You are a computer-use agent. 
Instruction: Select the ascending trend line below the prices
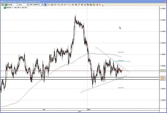[x=104, y=84]
